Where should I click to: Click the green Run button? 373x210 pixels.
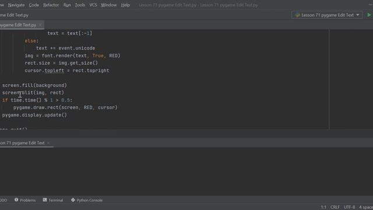(x=369, y=15)
